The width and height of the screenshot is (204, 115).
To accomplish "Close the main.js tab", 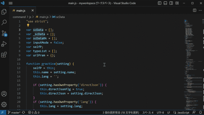I will 33,11.
